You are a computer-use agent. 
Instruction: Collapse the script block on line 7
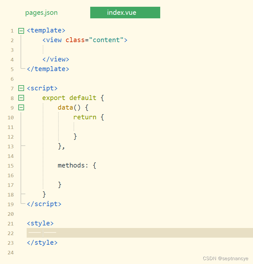pyautogui.click(x=21, y=88)
